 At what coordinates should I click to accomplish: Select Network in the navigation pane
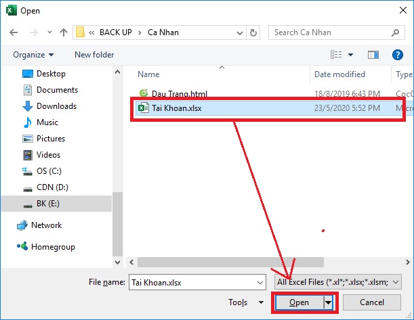(x=47, y=225)
